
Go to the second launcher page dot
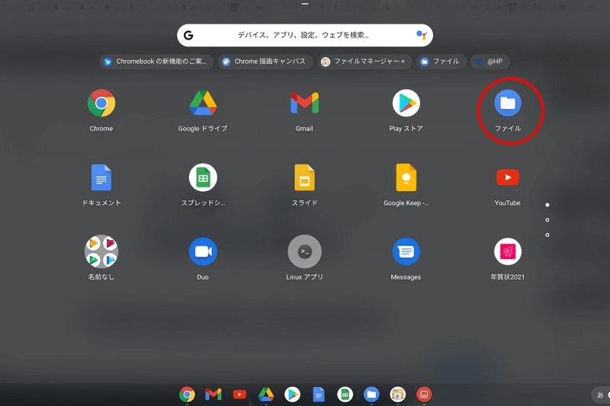[x=547, y=220]
